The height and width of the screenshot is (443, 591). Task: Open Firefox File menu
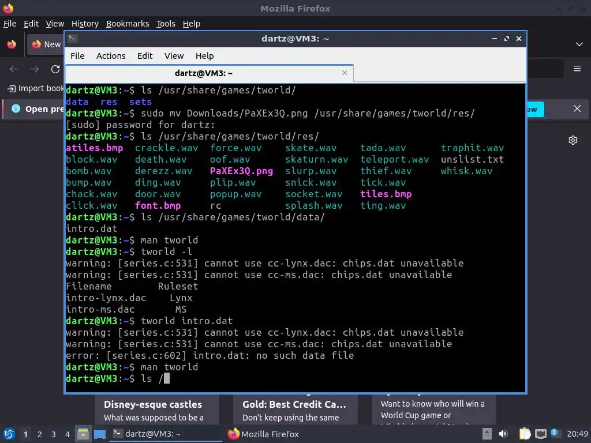click(10, 24)
